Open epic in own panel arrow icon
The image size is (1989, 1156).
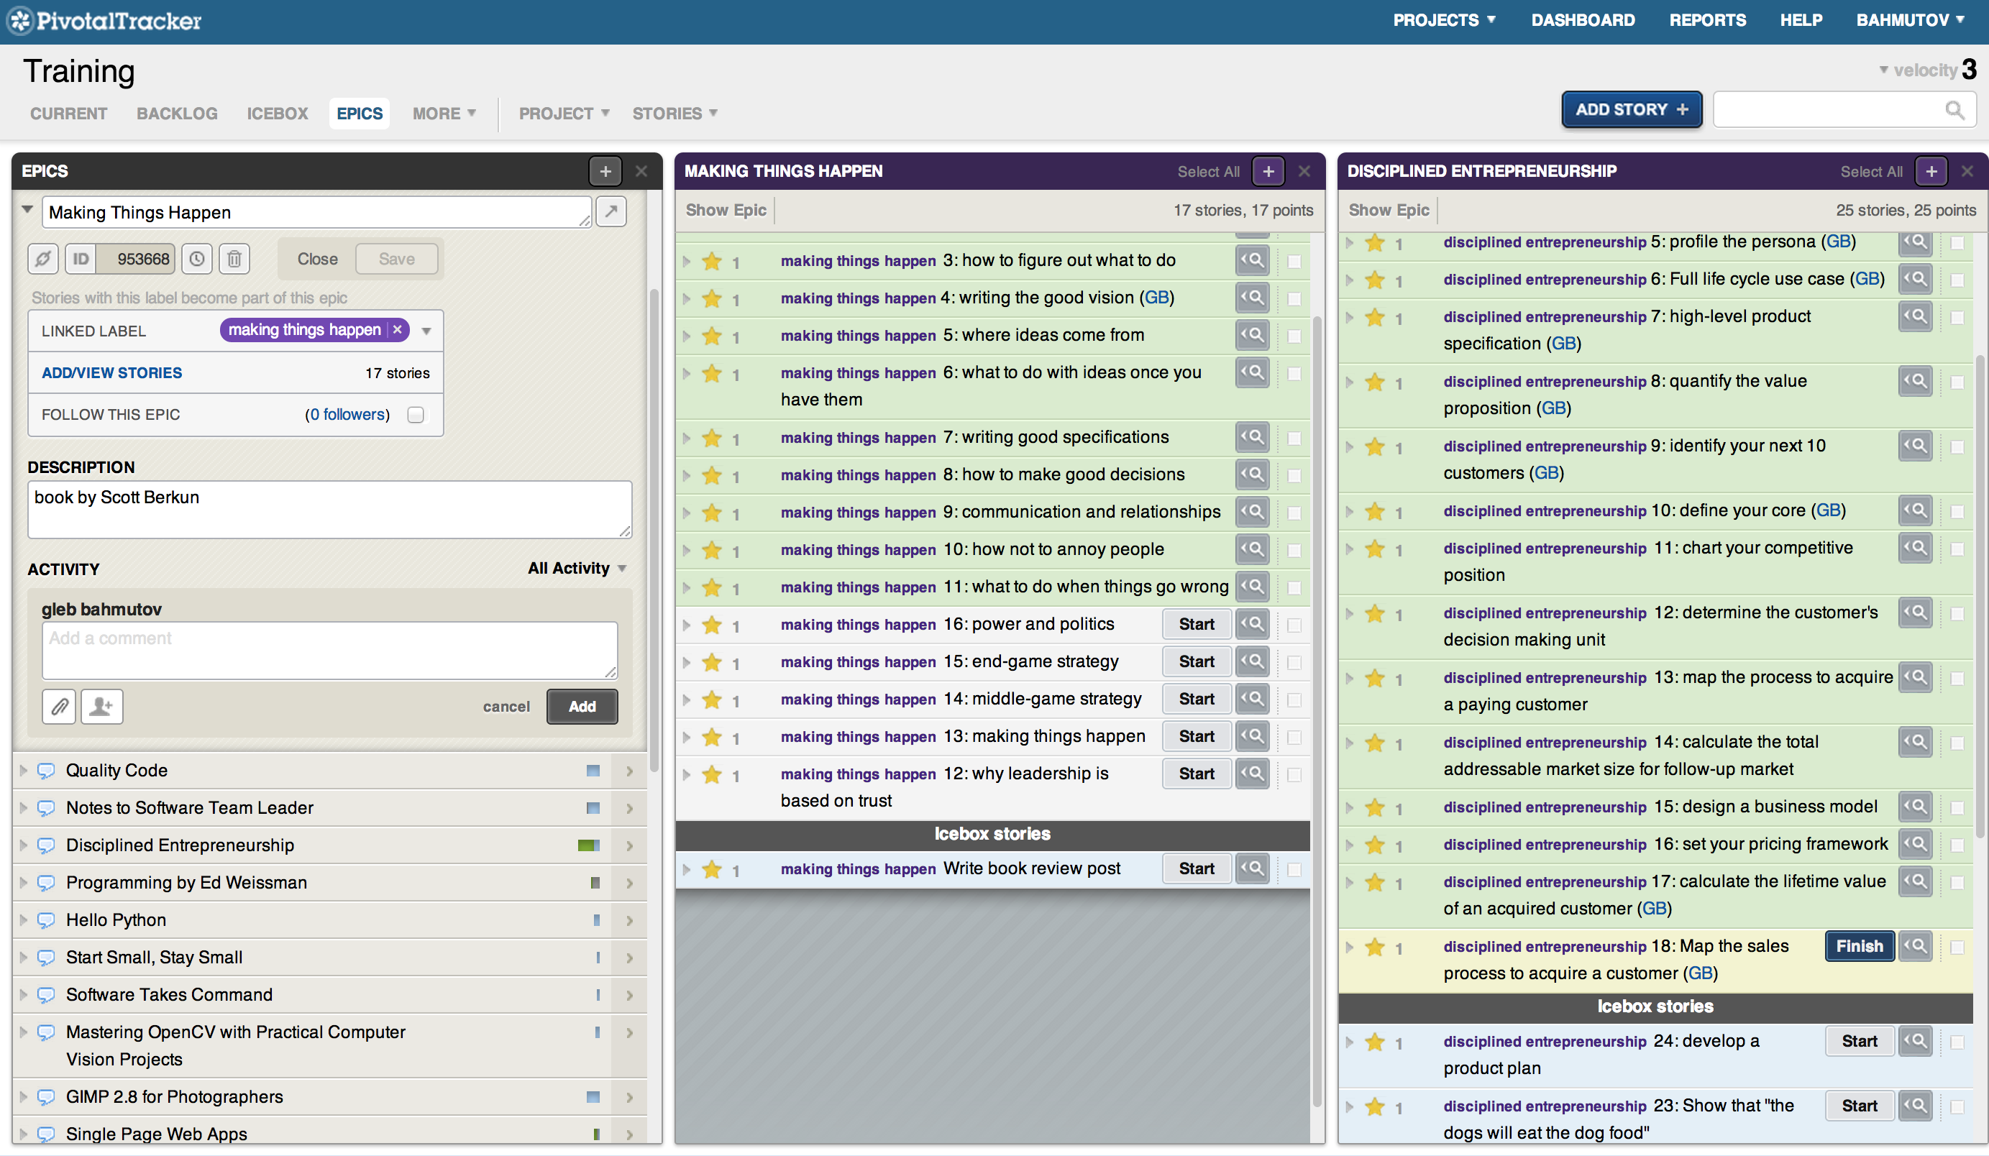(611, 211)
